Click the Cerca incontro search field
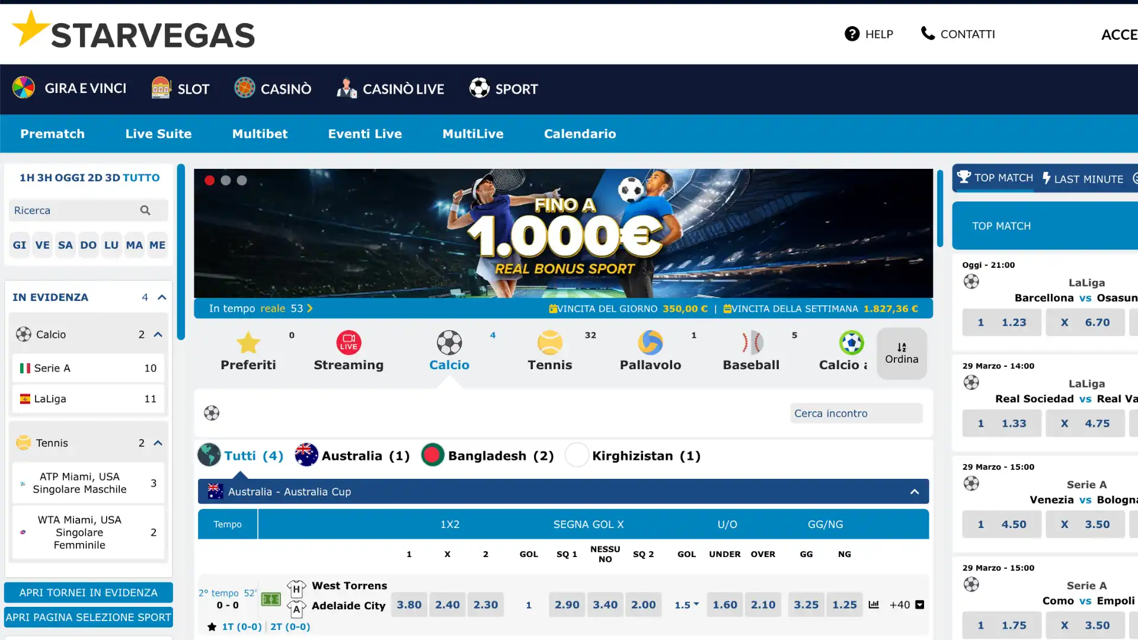Image resolution: width=1138 pixels, height=640 pixels. 856,413
